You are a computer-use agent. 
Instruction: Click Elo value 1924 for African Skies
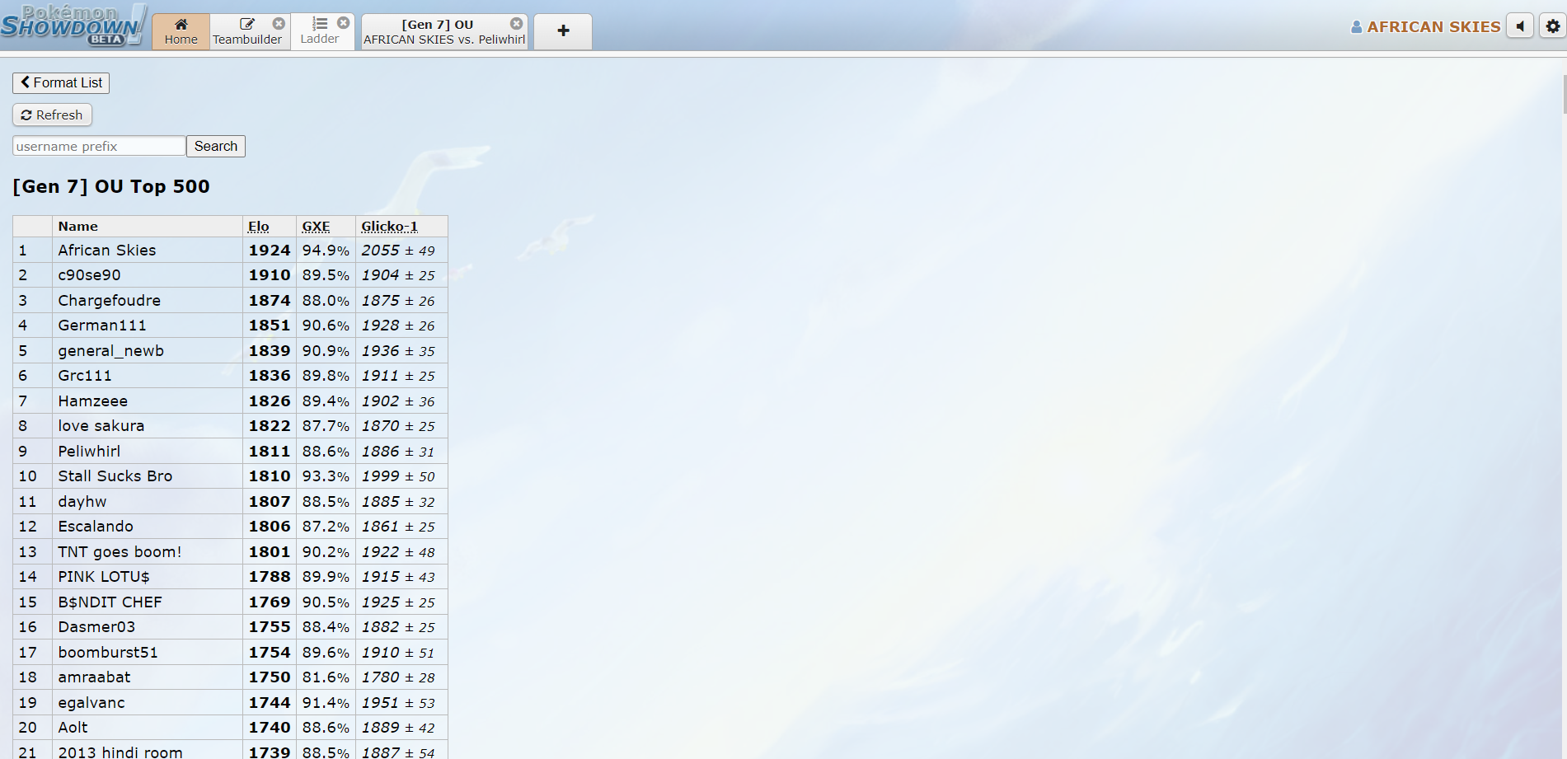coord(270,251)
